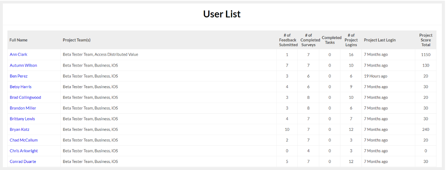Open Ann Clark's user profile link
The height and width of the screenshot is (170, 446).
point(18,55)
